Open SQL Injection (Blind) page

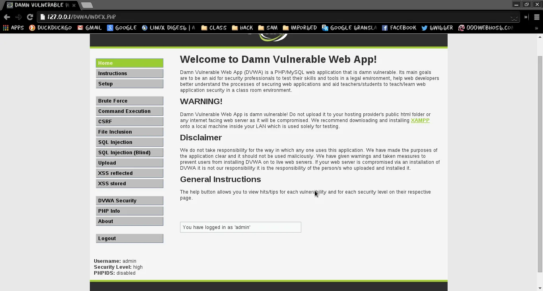tap(130, 153)
